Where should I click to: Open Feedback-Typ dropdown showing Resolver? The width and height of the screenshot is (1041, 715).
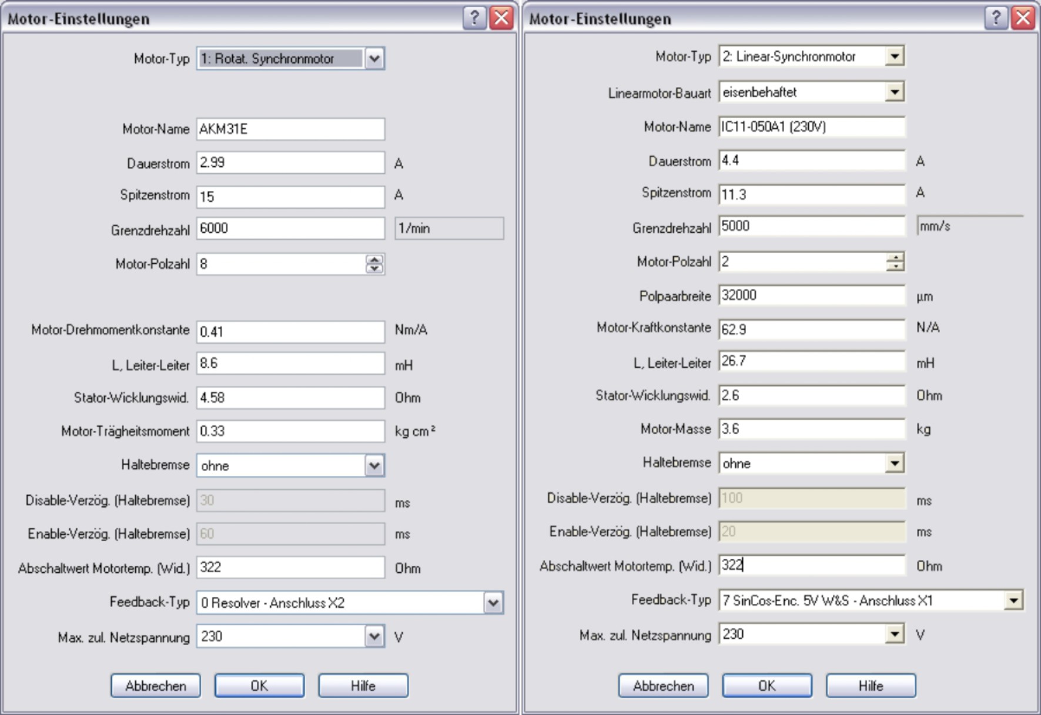[x=493, y=603]
